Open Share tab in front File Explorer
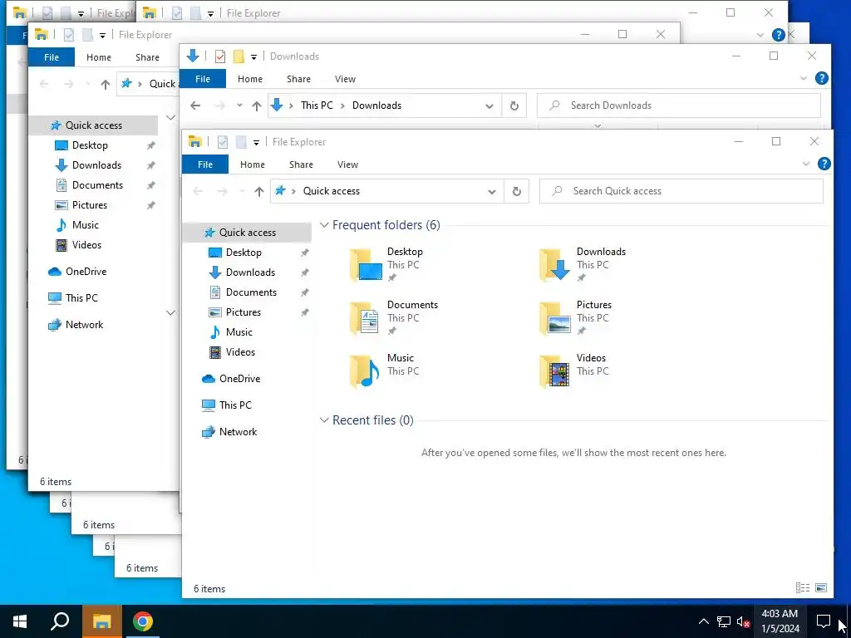The height and width of the screenshot is (638, 851). [301, 164]
